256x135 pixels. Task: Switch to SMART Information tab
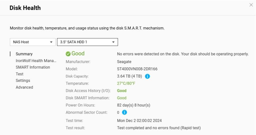tap(33, 67)
